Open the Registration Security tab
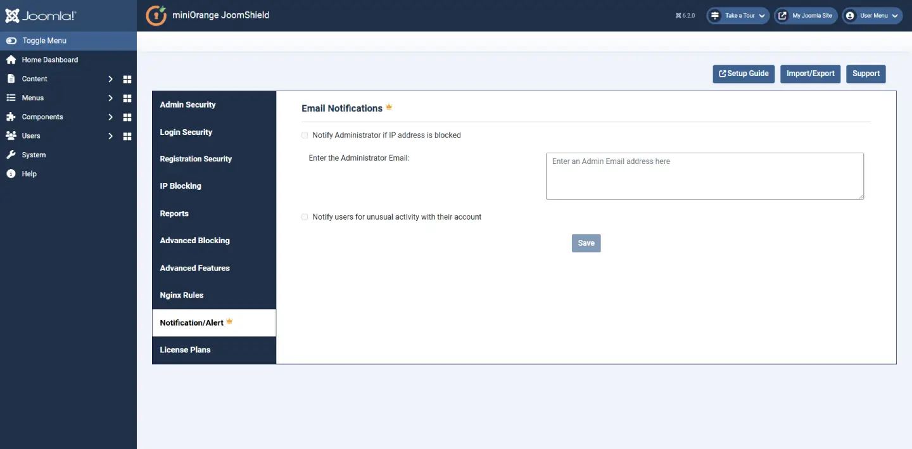The width and height of the screenshot is (912, 449). coord(214,159)
